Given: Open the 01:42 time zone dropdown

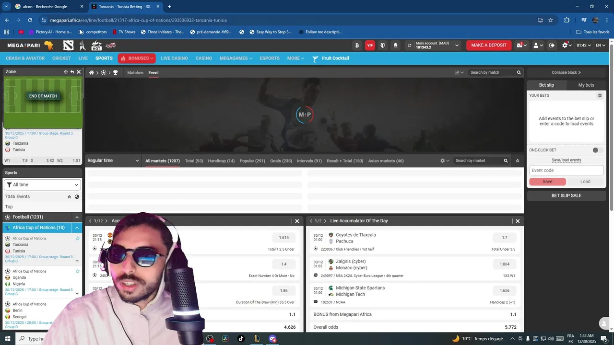Looking at the screenshot, I should (x=583, y=46).
